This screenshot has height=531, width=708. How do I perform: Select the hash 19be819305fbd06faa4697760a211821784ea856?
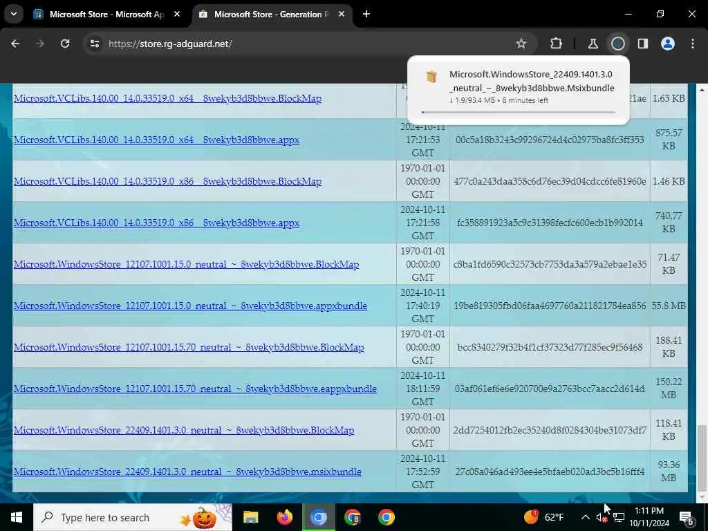[x=550, y=306]
